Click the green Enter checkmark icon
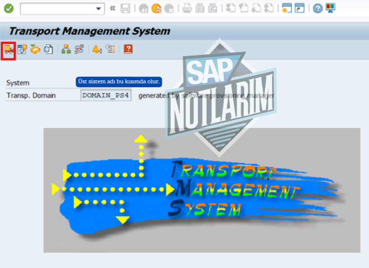 click(x=9, y=9)
